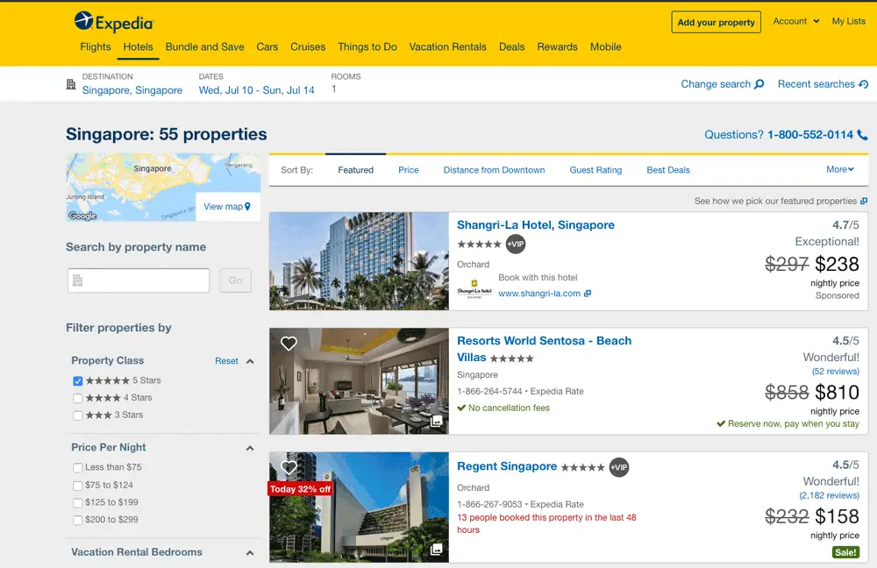
Task: Favorite Regent Singapore using its heart icon
Action: click(x=289, y=467)
